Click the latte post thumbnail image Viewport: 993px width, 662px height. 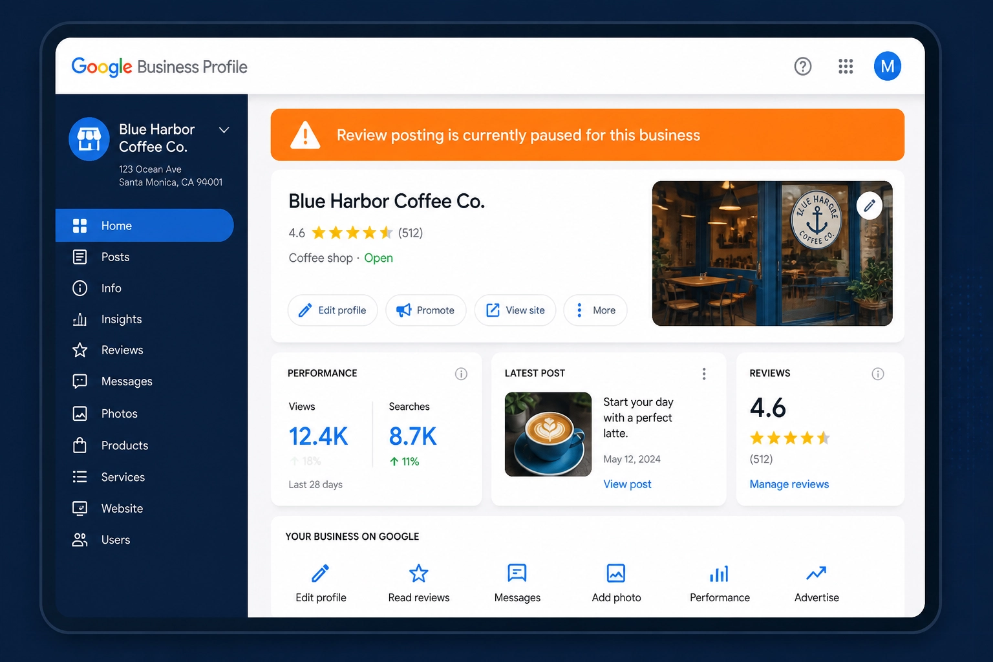pyautogui.click(x=548, y=434)
